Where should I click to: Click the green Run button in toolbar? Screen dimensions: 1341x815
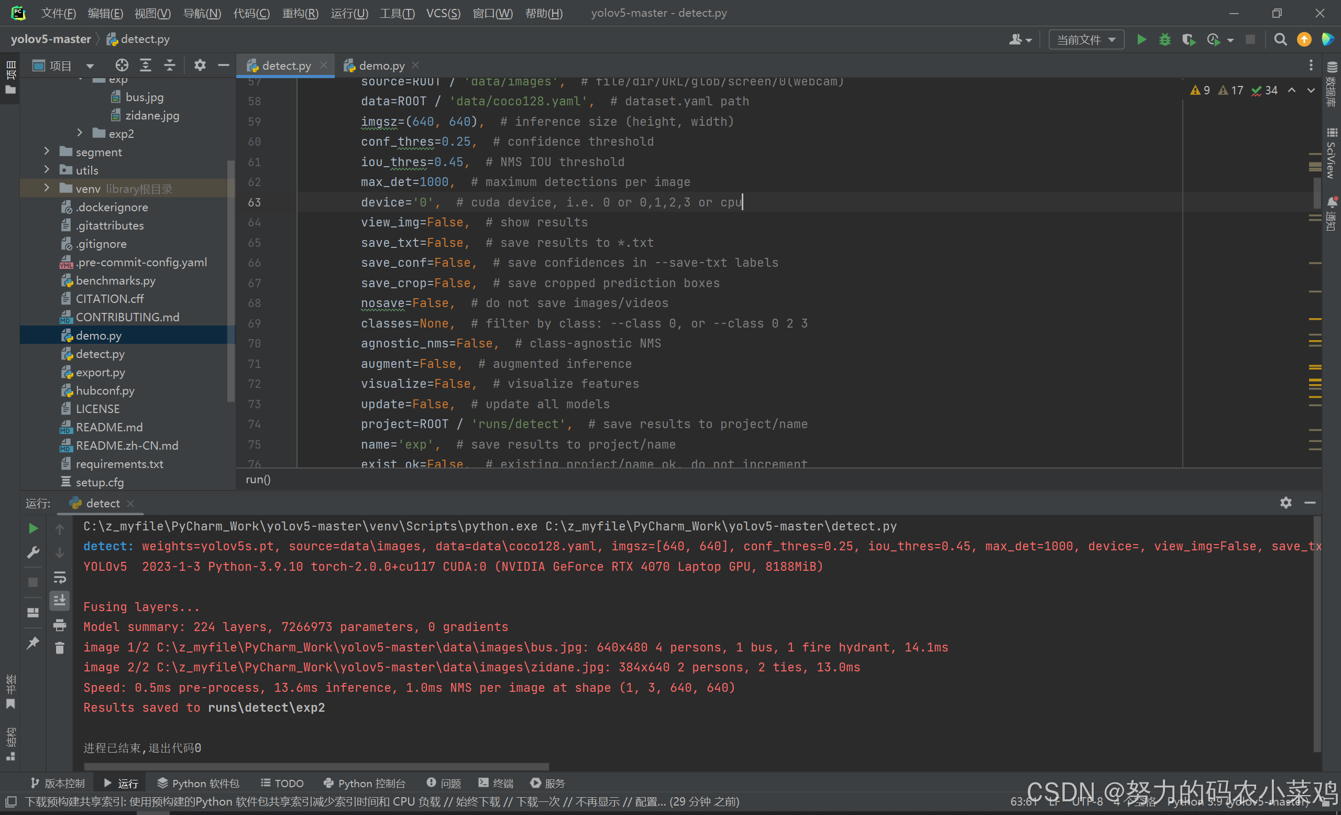[x=1141, y=40]
